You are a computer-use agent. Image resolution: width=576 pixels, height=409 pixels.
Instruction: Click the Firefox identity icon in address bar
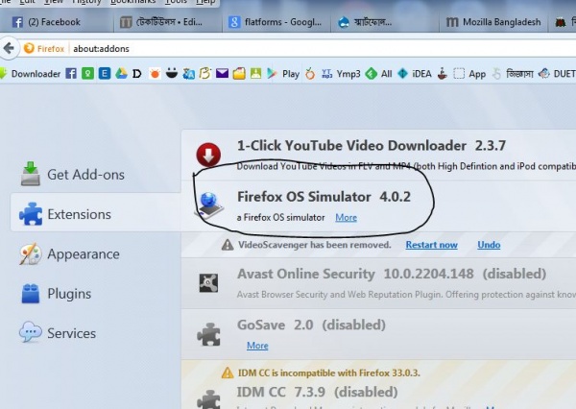29,49
